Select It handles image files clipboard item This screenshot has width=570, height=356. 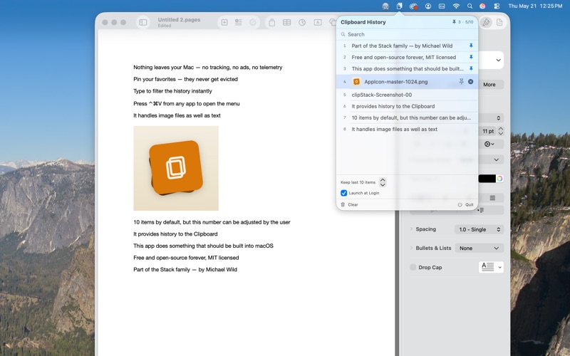click(x=407, y=129)
